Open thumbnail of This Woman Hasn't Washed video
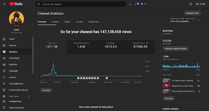Image resolution: width=209 pixels, height=111 pixels. (x=166, y=81)
